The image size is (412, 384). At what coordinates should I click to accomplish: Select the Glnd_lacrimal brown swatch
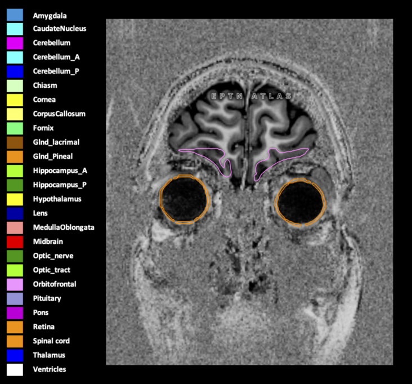pyautogui.click(x=15, y=142)
